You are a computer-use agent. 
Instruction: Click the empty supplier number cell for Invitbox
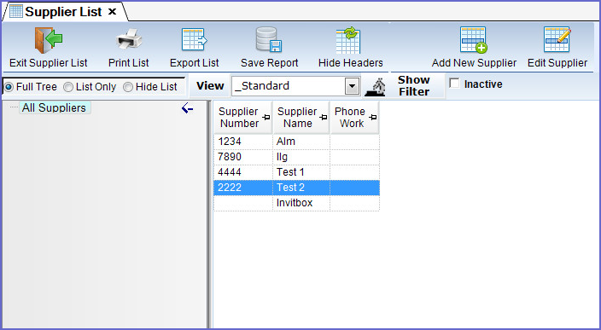tap(243, 203)
